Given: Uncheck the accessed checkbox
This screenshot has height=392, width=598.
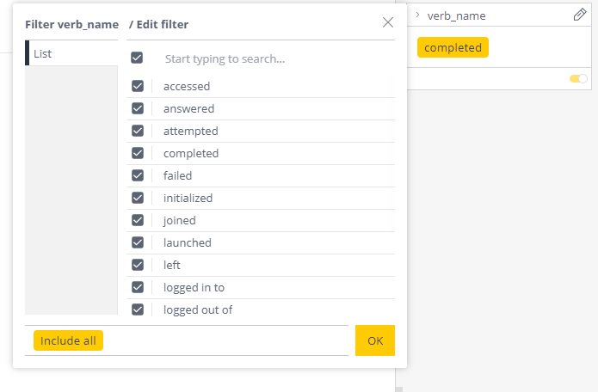Looking at the screenshot, I should pyautogui.click(x=138, y=86).
